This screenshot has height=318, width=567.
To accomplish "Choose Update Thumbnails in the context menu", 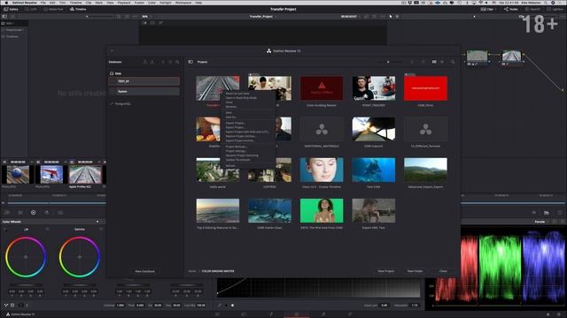I will [237, 160].
